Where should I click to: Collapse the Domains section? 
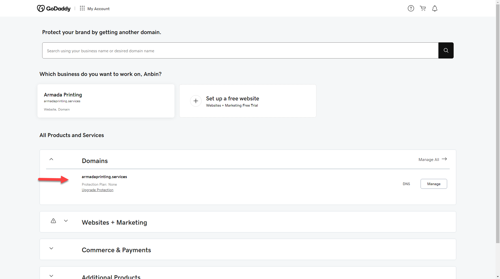[51, 159]
